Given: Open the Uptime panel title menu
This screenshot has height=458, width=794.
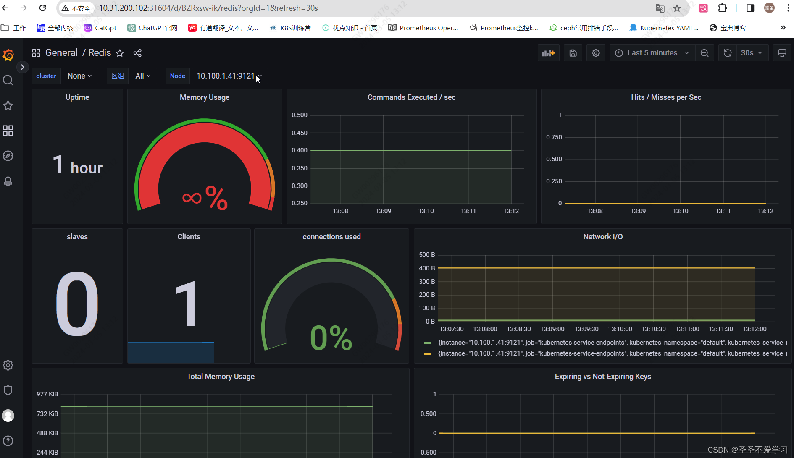Looking at the screenshot, I should click(x=77, y=97).
